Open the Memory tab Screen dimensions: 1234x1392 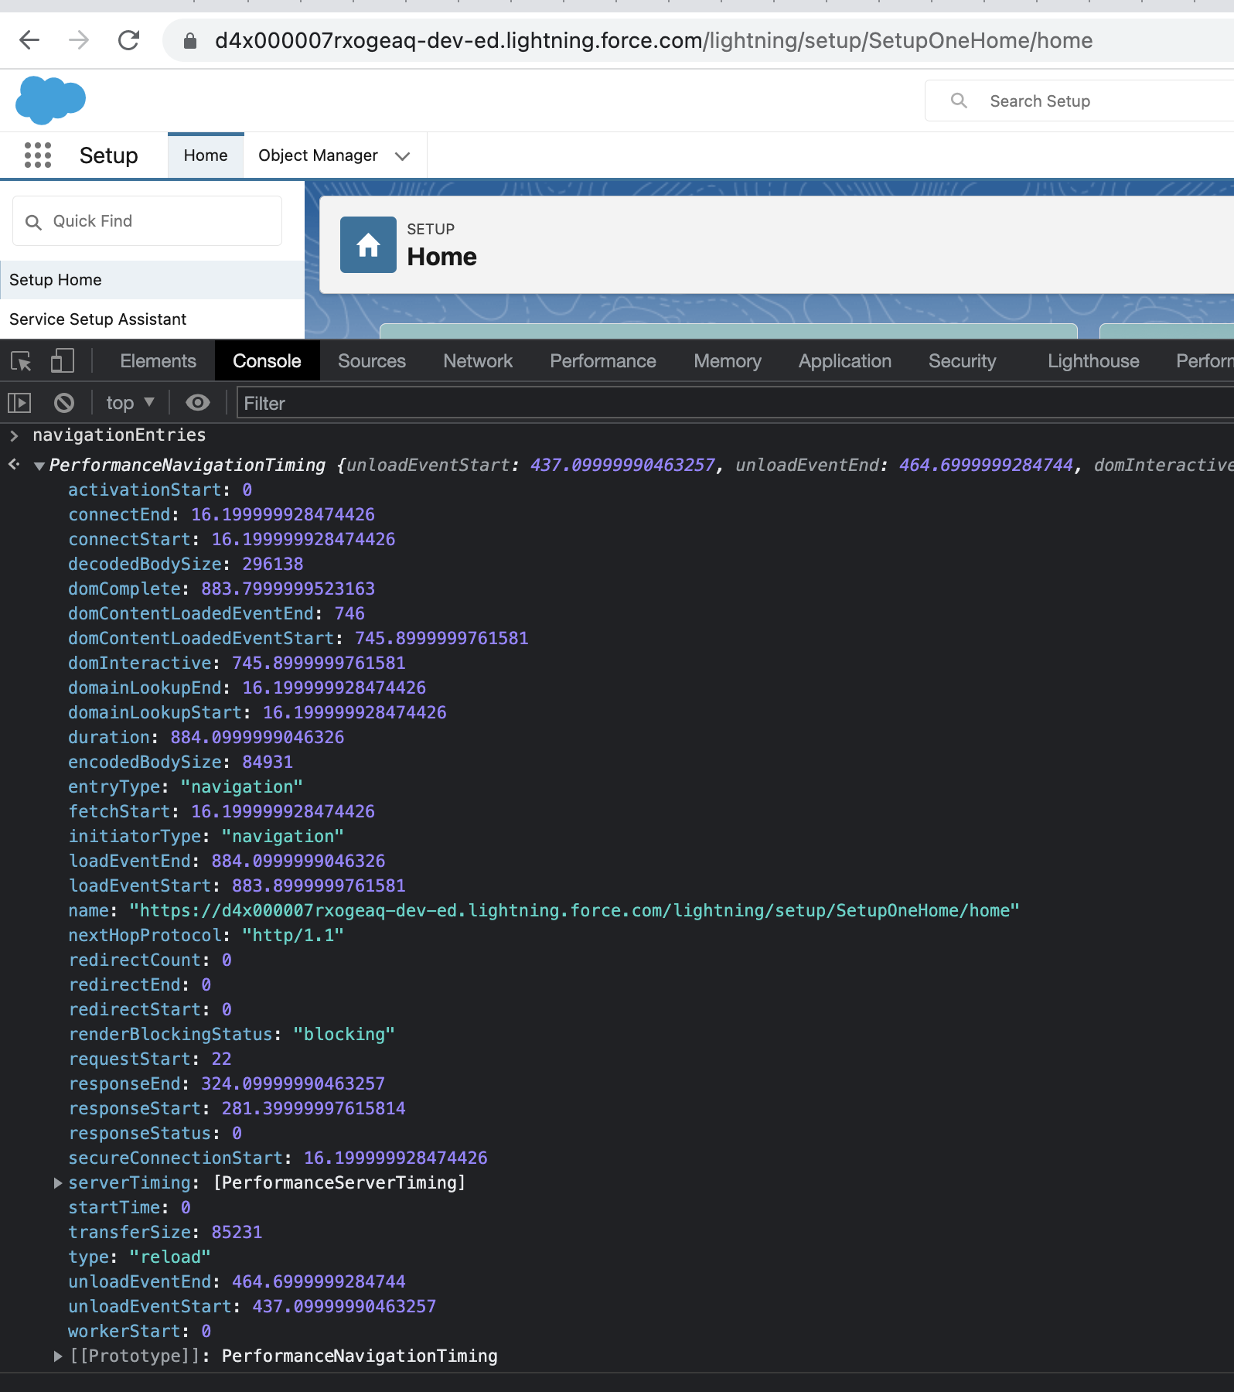[x=728, y=361]
